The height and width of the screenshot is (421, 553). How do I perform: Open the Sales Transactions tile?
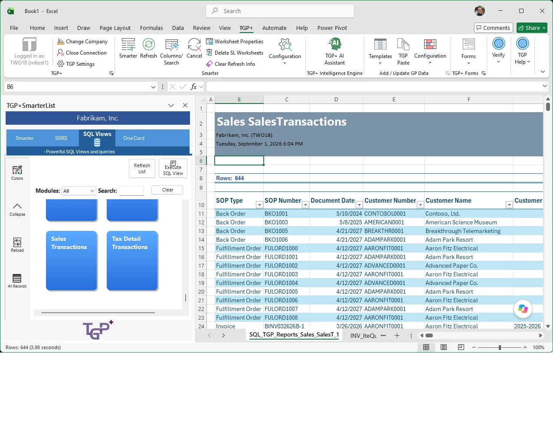(72, 260)
